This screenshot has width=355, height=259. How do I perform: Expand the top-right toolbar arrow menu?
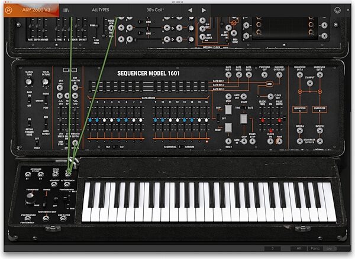348,10
